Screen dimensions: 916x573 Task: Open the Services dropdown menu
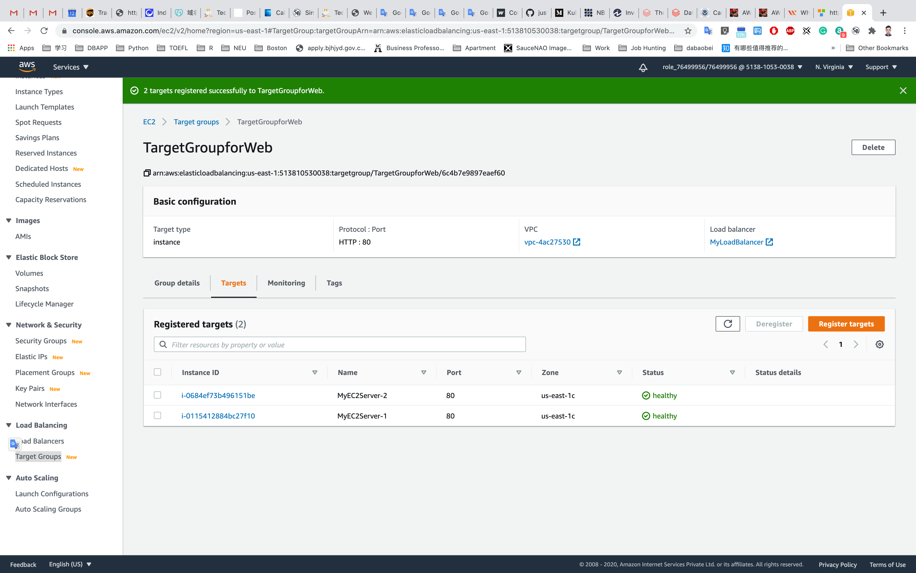[70, 67]
